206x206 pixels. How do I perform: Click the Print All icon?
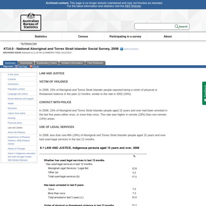31,67
